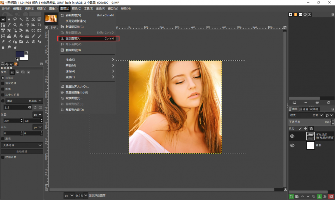Select the Eraser tool
Image resolution: width=335 pixels, height=200 pixels.
[x=3, y=42]
